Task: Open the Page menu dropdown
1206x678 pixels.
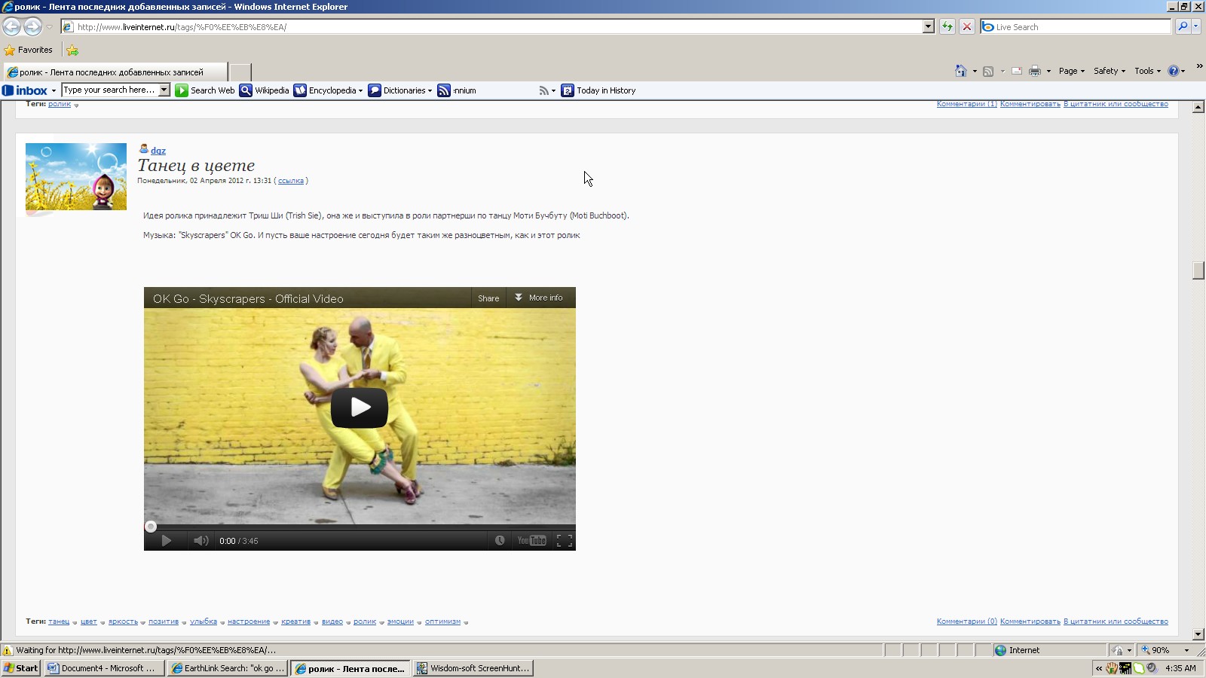Action: [x=1071, y=71]
